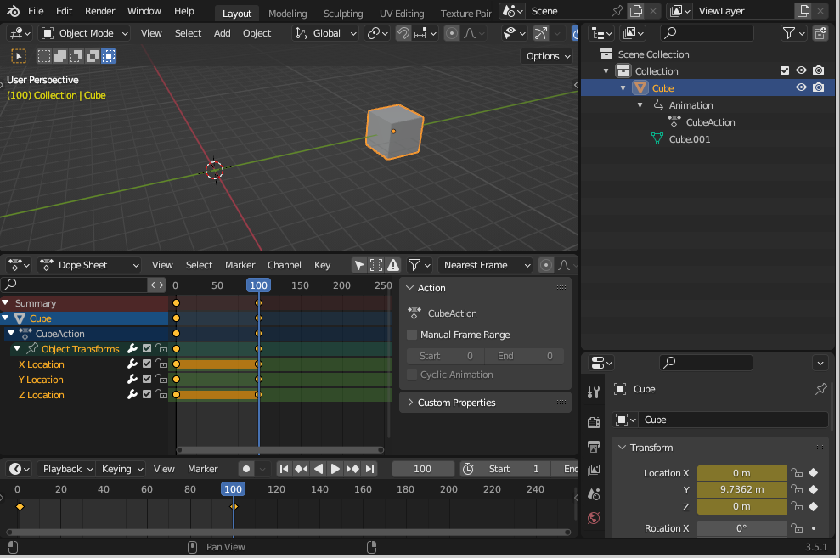Select the Tweak tool in the viewport toolbar
The height and width of the screenshot is (558, 840).
(x=18, y=55)
